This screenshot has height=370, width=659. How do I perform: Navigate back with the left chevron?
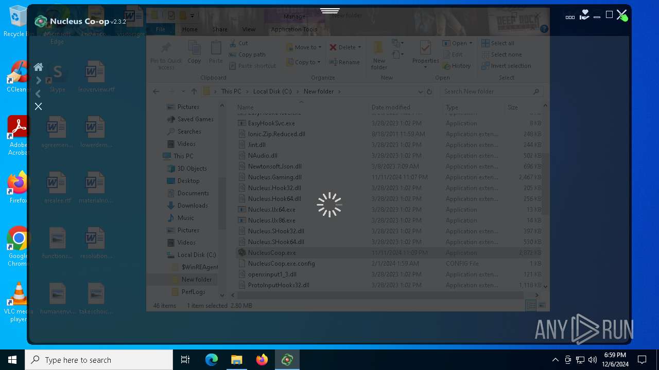(38, 94)
